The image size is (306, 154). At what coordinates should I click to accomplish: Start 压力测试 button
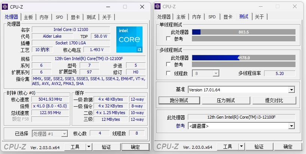point(226,101)
